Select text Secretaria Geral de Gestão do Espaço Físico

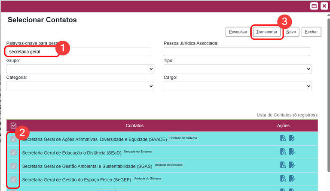[67, 180]
